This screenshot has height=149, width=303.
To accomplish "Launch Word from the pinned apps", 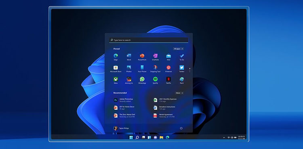I will pyautogui.click(x=129, y=57).
